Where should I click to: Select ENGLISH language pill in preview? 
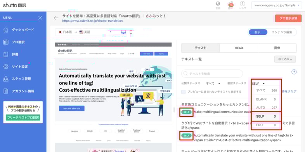tap(90, 131)
